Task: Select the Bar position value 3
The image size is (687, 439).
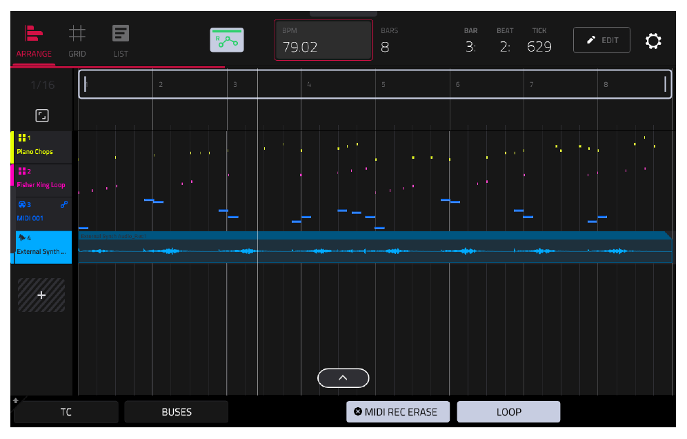Action: pos(470,47)
